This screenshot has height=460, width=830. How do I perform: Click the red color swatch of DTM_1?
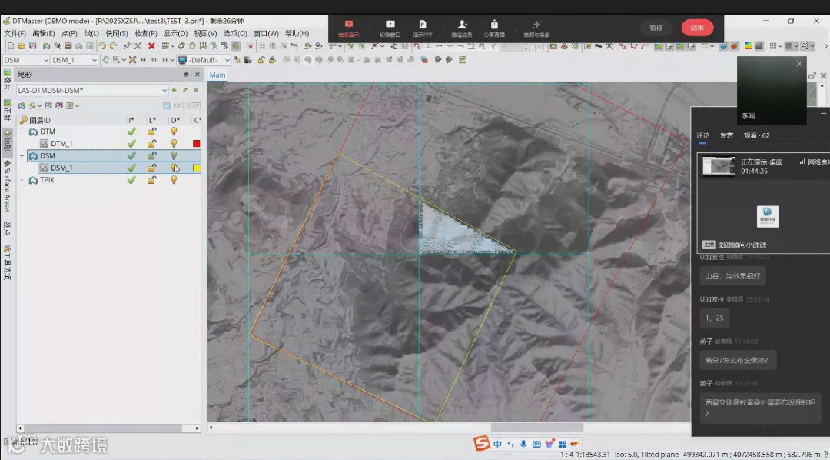point(197,144)
